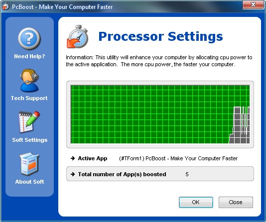Confirm with the OK button
Image resolution: width=266 pixels, height=222 pixels.
[x=196, y=202]
